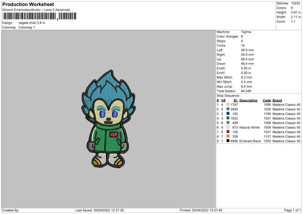Image resolution: width=303 pixels, height=214 pixels.
Task: Click the 'Natural White' description text
Action: pyautogui.click(x=249, y=128)
